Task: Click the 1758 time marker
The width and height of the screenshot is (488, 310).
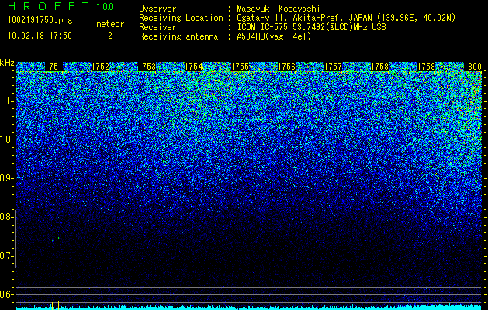Action: [380, 67]
